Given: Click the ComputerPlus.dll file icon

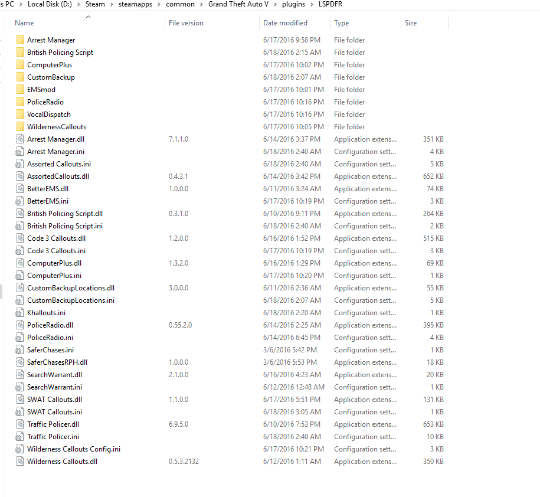Looking at the screenshot, I should click(x=20, y=263).
